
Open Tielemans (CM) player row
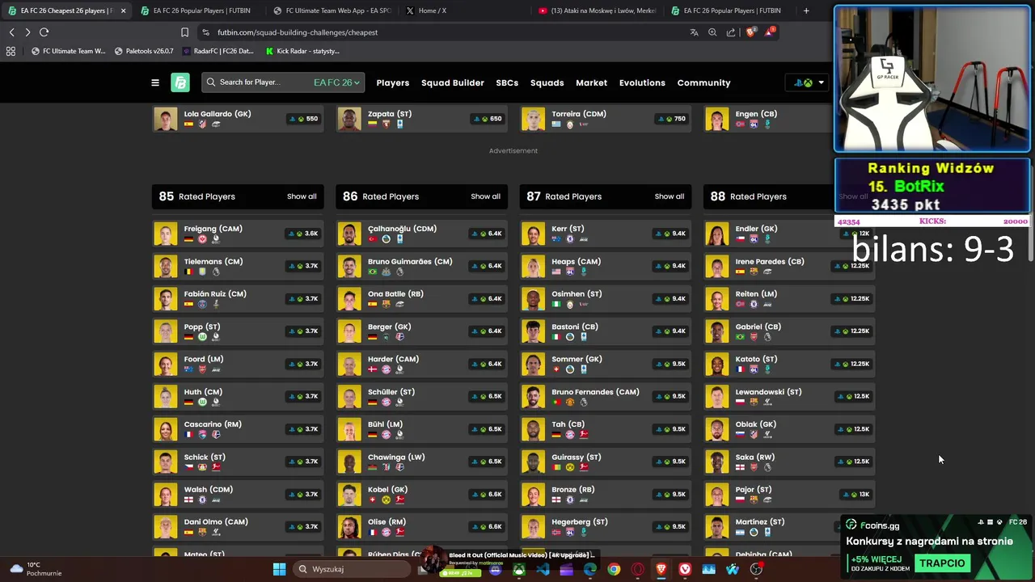[238, 266]
